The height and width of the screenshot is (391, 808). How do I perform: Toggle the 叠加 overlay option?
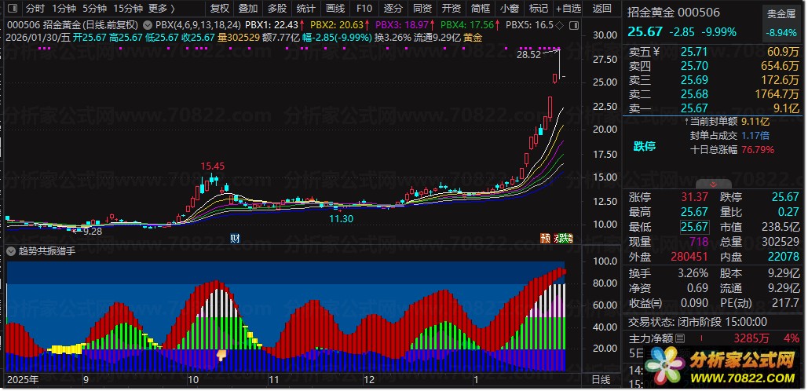[248, 9]
